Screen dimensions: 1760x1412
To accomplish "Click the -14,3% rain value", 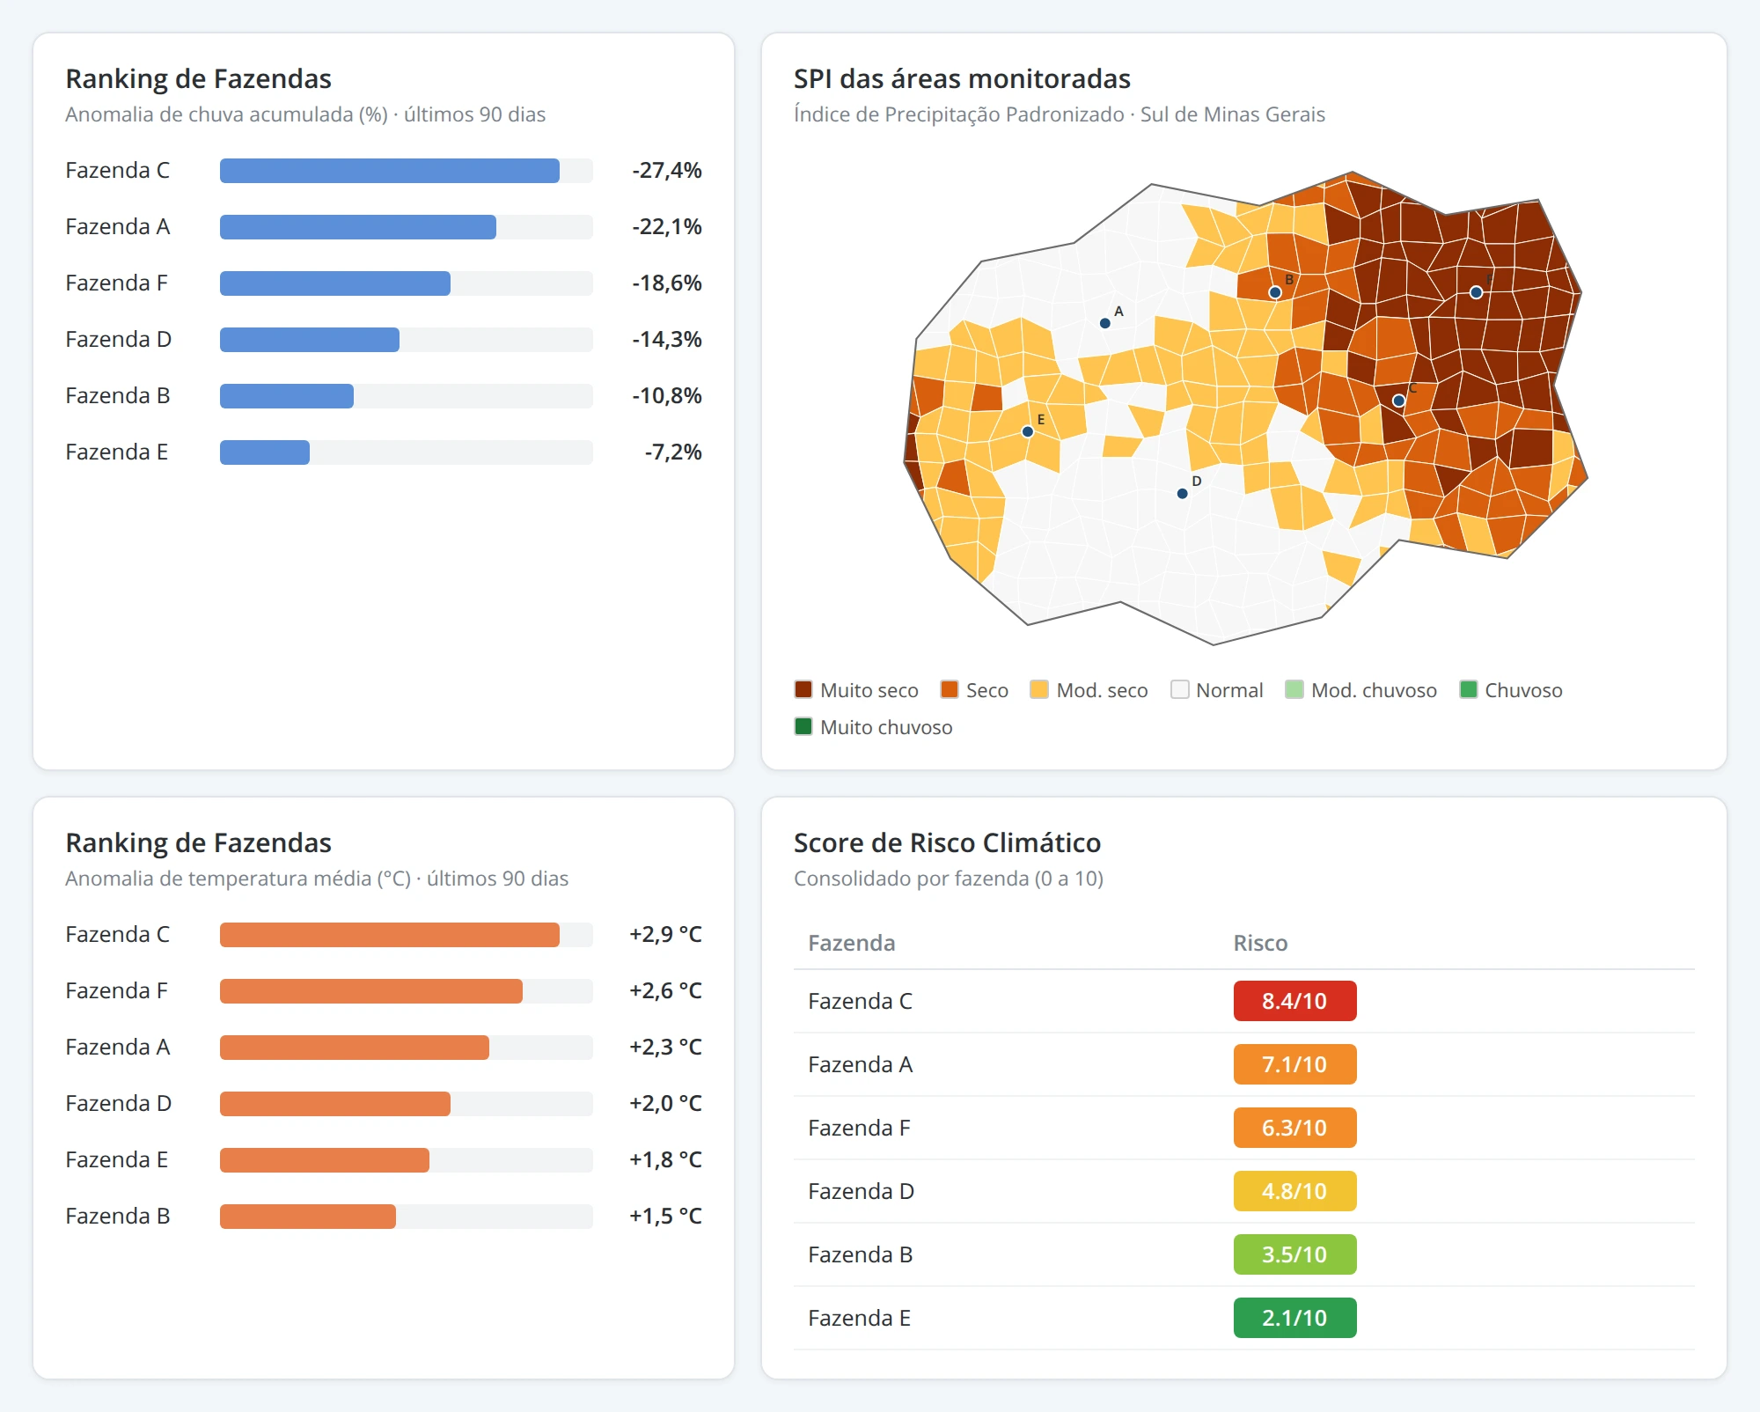I will tap(667, 340).
